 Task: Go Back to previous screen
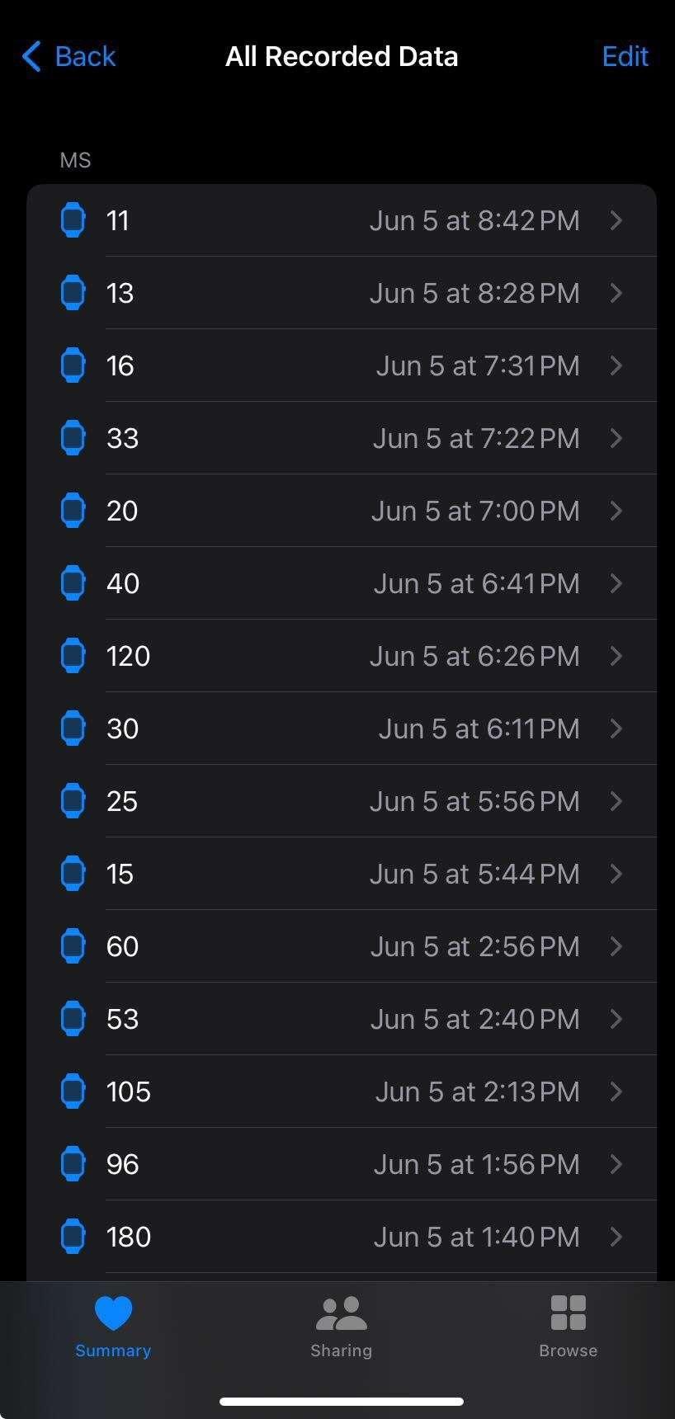68,56
